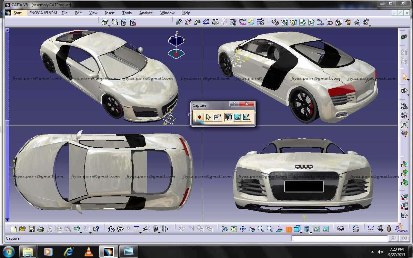Select the Pan arrows icon
The height and width of the screenshot is (258, 413).
point(243,229)
